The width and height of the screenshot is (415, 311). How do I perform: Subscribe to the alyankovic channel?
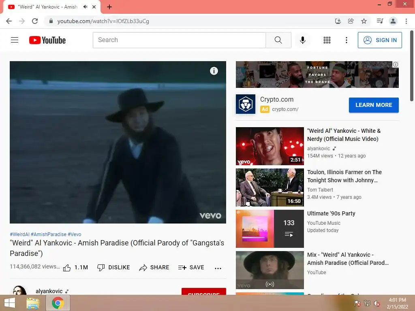pos(204,292)
